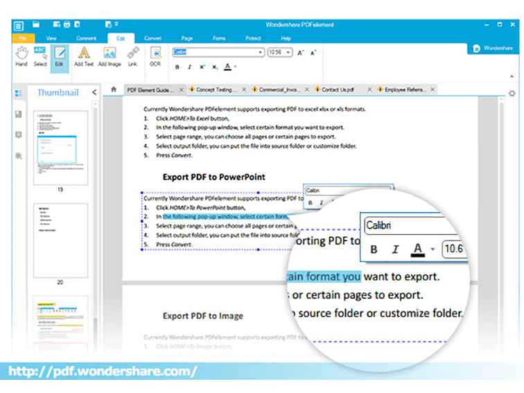Select the Hand tool
524x393 pixels.
(21, 57)
